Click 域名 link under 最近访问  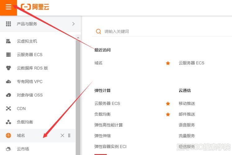pyautogui.click(x=98, y=63)
